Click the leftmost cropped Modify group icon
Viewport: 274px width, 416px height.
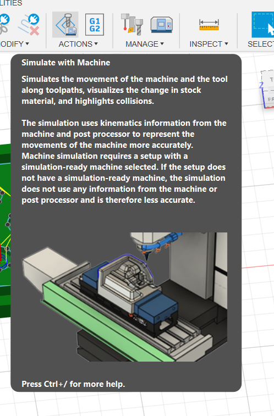coord(4,24)
